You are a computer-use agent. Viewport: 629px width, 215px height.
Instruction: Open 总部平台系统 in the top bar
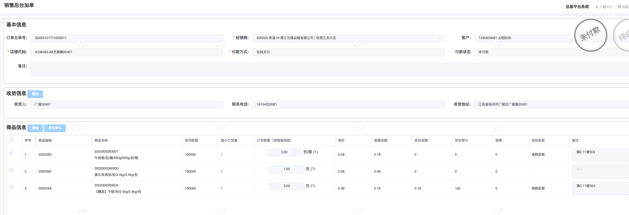tap(577, 7)
